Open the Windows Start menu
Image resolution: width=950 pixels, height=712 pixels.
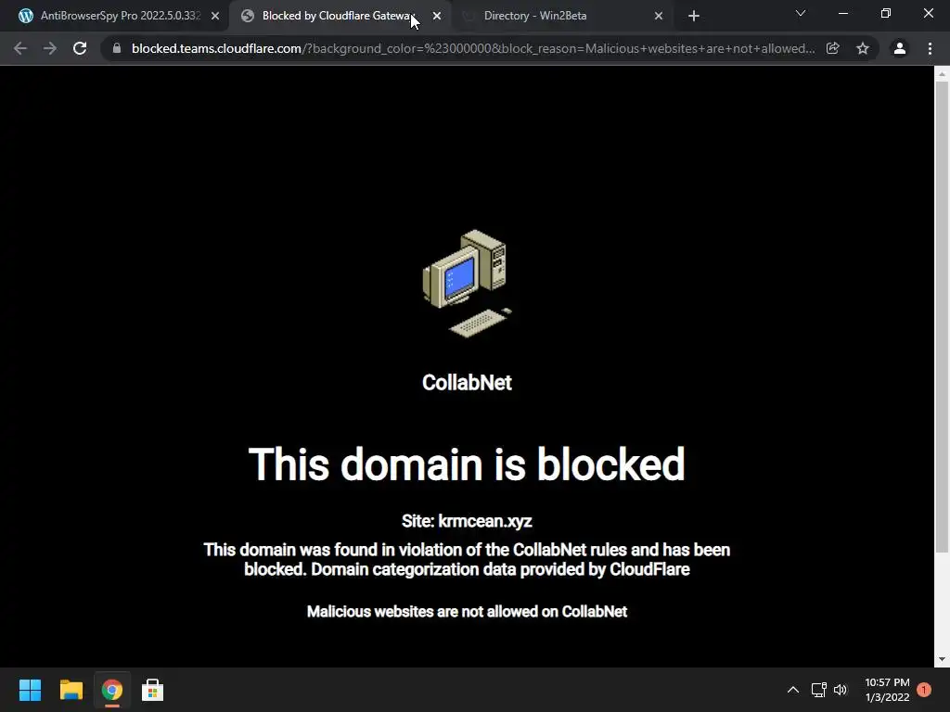[x=30, y=690]
